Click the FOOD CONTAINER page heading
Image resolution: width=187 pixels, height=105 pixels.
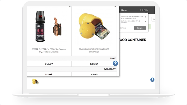[x=133, y=40]
